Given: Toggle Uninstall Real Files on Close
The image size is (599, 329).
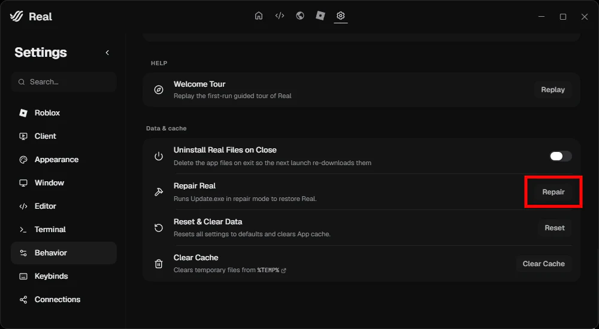Looking at the screenshot, I should 561,156.
